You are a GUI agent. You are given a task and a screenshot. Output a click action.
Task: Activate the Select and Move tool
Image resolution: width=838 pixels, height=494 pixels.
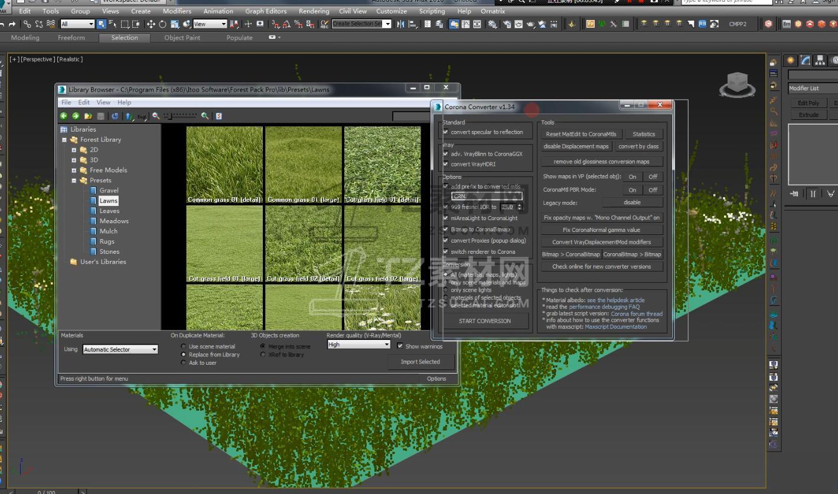tap(151, 24)
